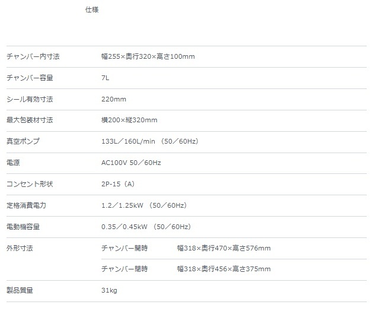
Task: Click the 仕様 heading text
Action: point(91,10)
